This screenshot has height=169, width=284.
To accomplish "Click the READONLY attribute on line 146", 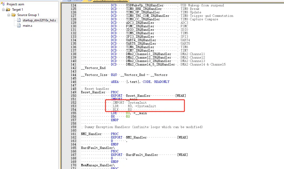I will (162, 82).
